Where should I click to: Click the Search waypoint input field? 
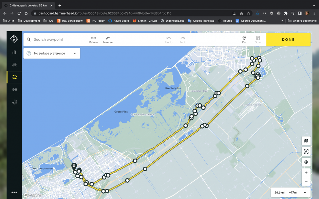(58, 40)
